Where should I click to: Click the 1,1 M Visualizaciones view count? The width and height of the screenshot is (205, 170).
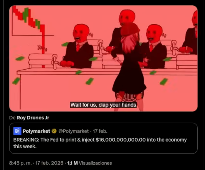[89, 163]
